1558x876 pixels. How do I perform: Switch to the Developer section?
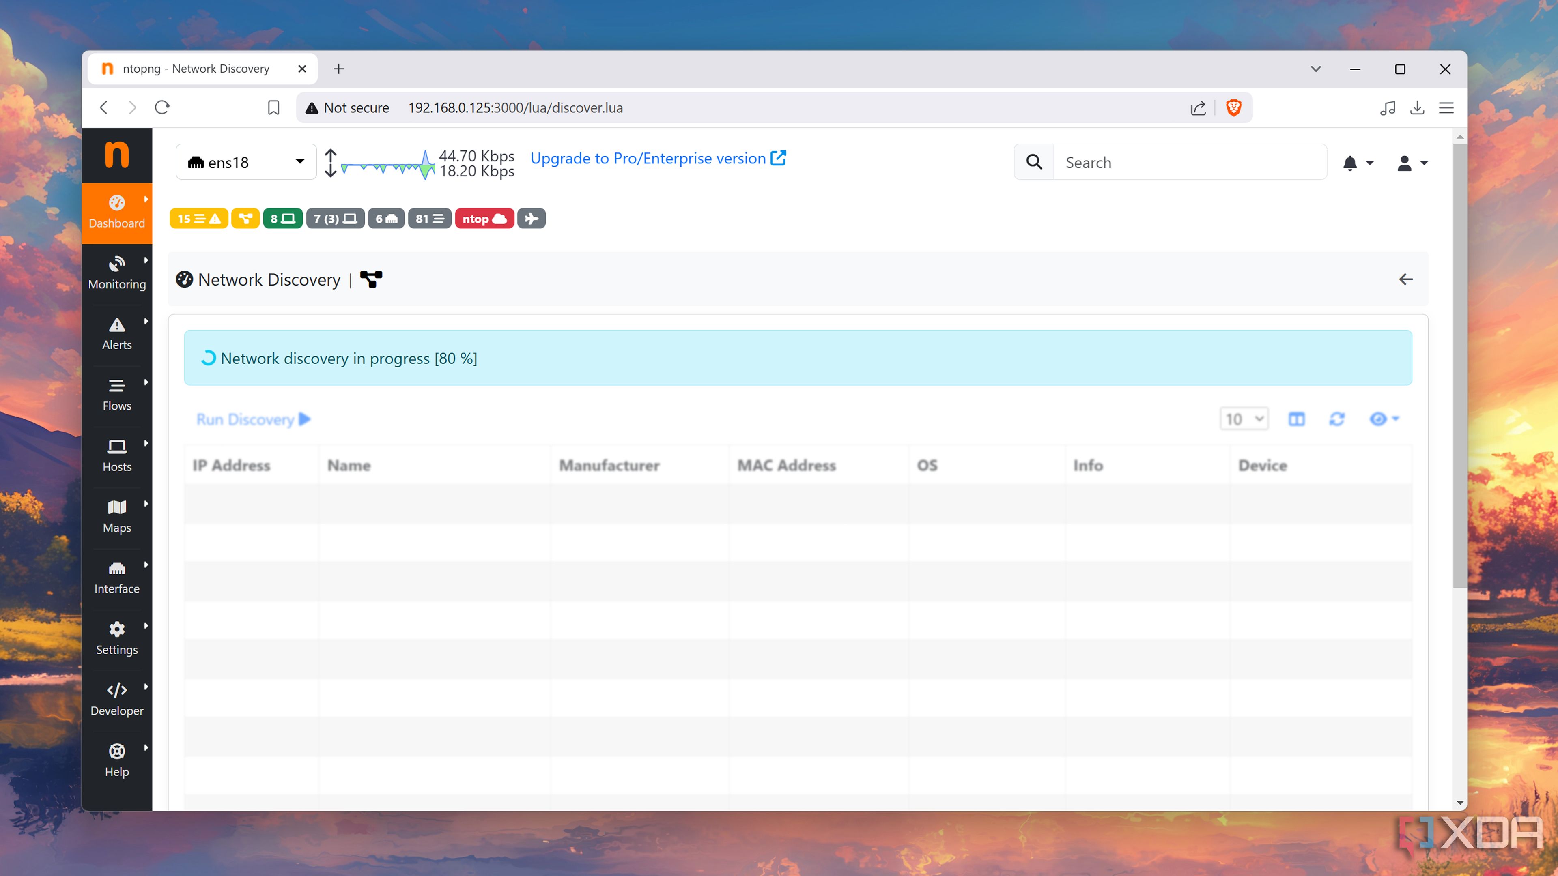116,699
